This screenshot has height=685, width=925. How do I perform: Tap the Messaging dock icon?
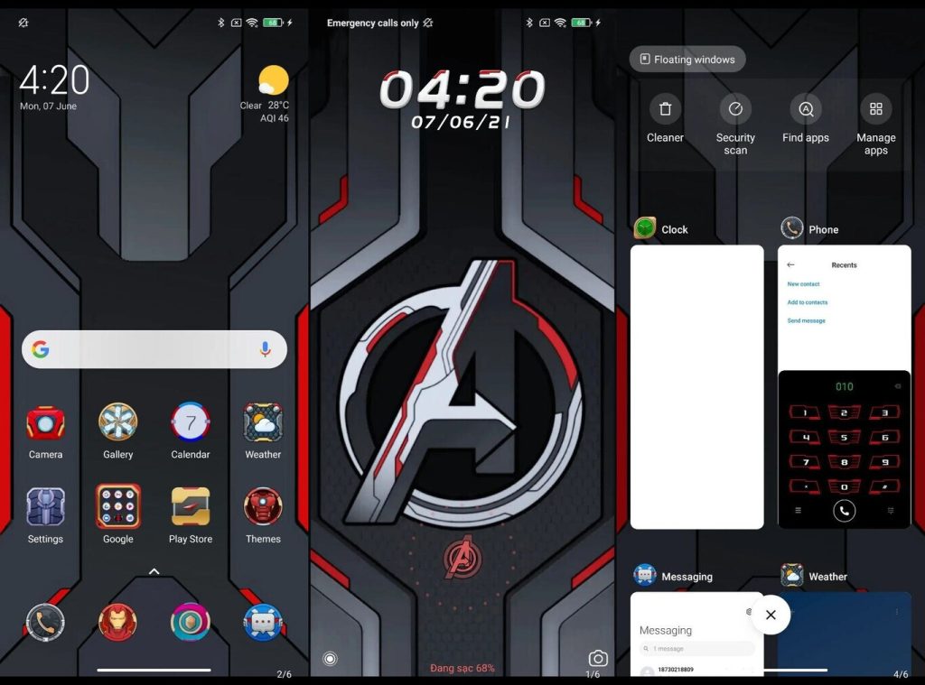(263, 623)
